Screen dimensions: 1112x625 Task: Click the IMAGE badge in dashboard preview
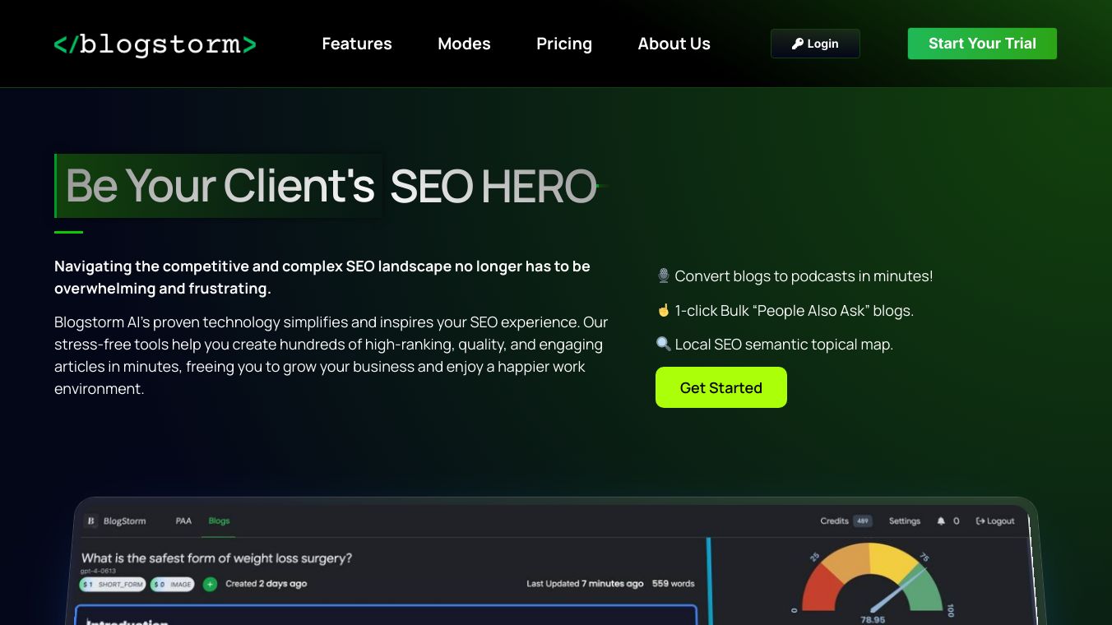172,585
